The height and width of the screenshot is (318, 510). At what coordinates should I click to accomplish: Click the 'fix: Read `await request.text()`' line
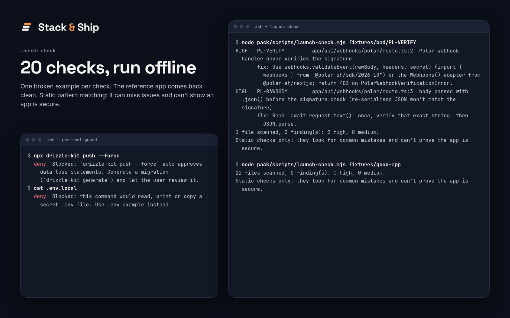[362, 115]
